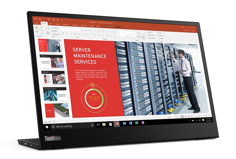Open Word from the taskbar

(130, 123)
